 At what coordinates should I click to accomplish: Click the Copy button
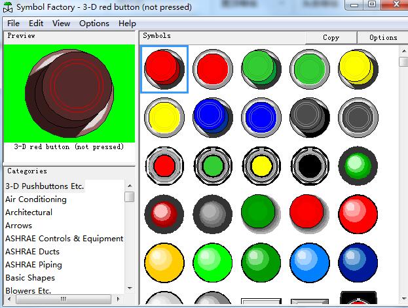point(331,38)
